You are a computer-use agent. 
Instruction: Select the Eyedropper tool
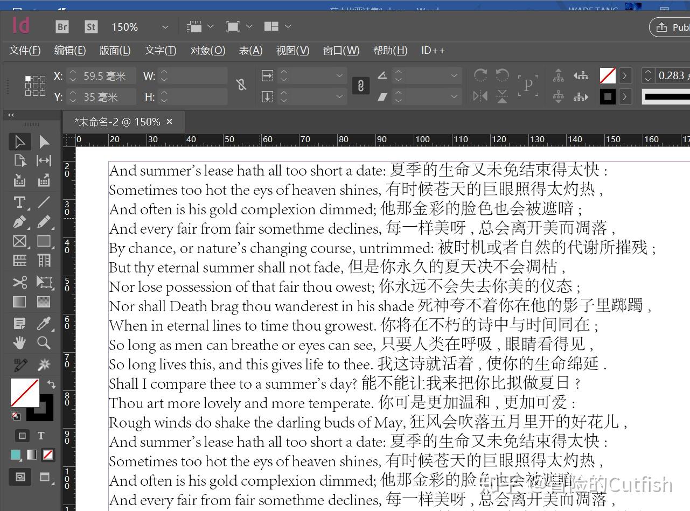pyautogui.click(x=45, y=323)
